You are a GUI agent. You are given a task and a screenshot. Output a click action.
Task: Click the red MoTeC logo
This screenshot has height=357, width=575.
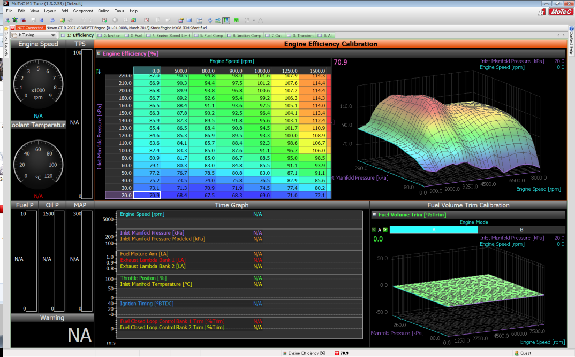[x=561, y=12]
